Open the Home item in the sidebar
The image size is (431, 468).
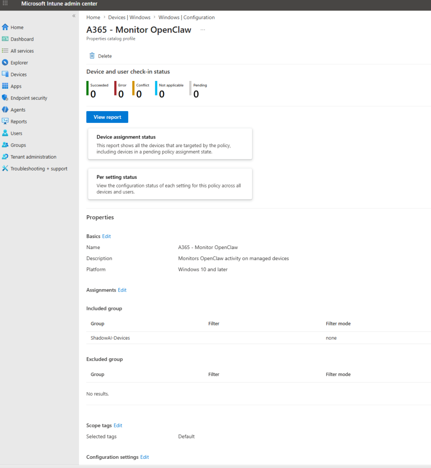point(17,27)
